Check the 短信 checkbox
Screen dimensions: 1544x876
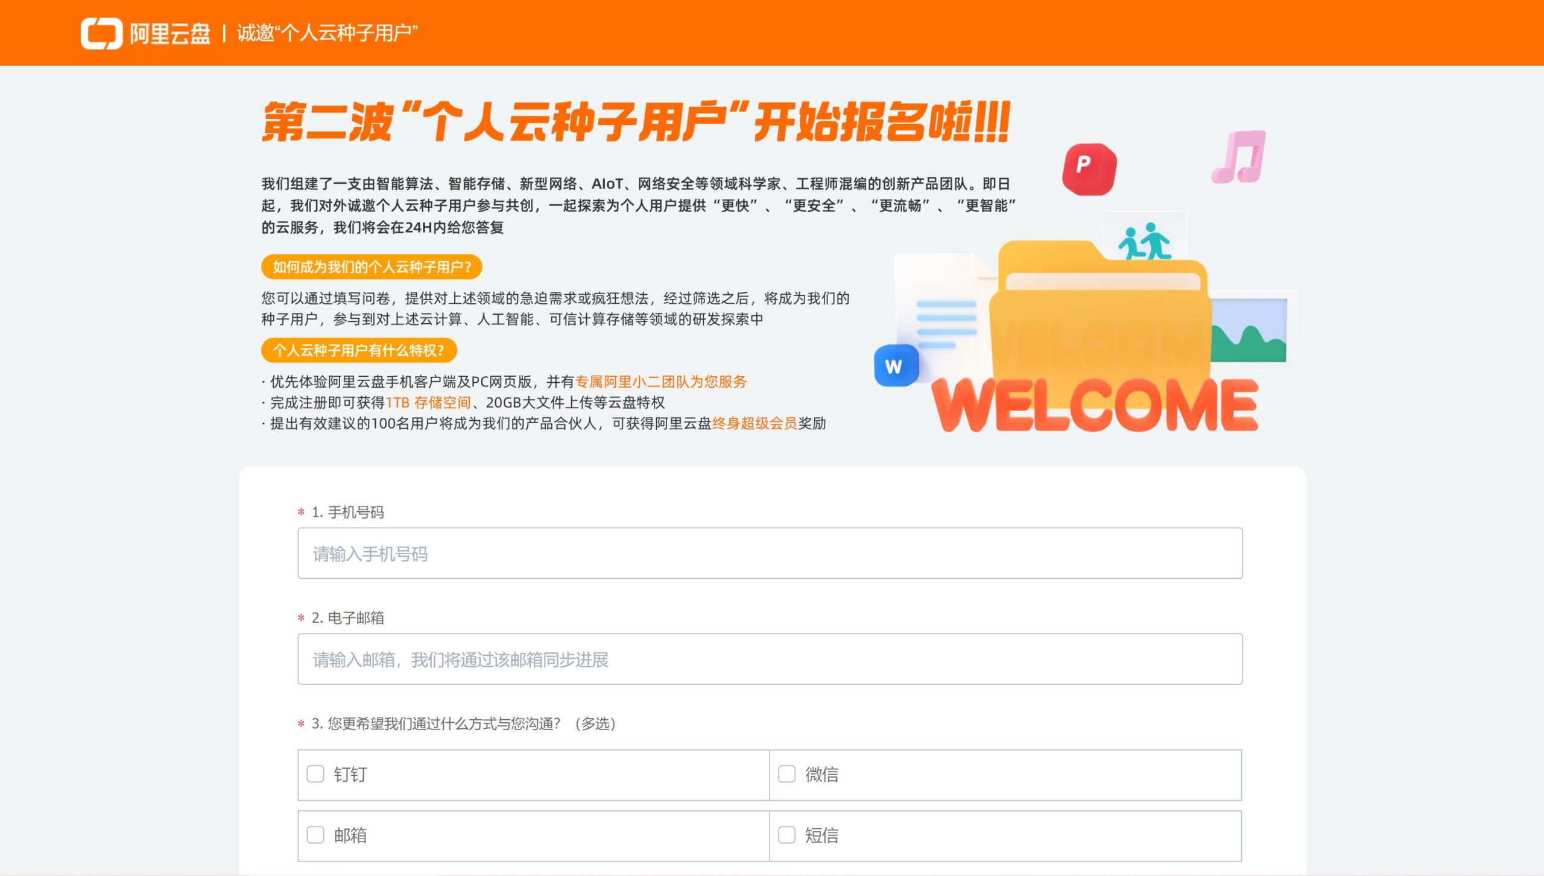click(786, 835)
